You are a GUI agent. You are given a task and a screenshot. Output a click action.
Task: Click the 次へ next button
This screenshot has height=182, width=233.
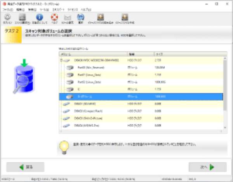click(x=208, y=167)
